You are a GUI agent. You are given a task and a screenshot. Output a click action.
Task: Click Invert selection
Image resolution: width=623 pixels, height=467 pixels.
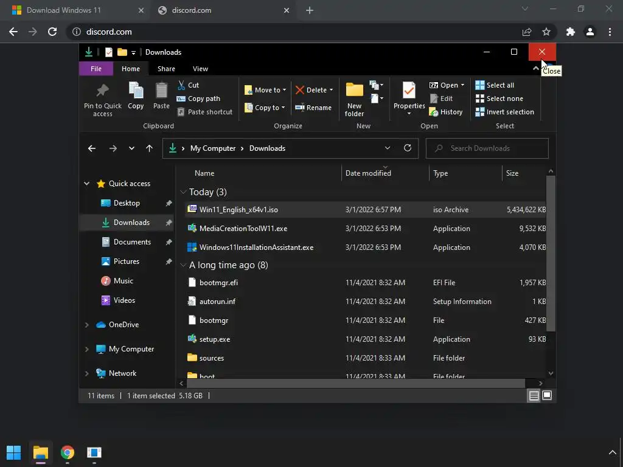click(x=504, y=112)
